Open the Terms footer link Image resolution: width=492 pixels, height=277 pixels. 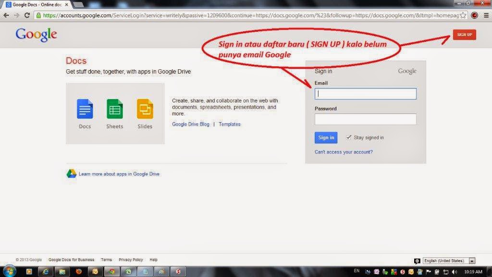(x=106, y=260)
